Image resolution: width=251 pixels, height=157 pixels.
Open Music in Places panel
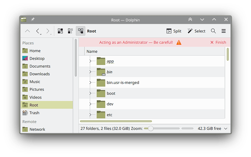(47, 82)
